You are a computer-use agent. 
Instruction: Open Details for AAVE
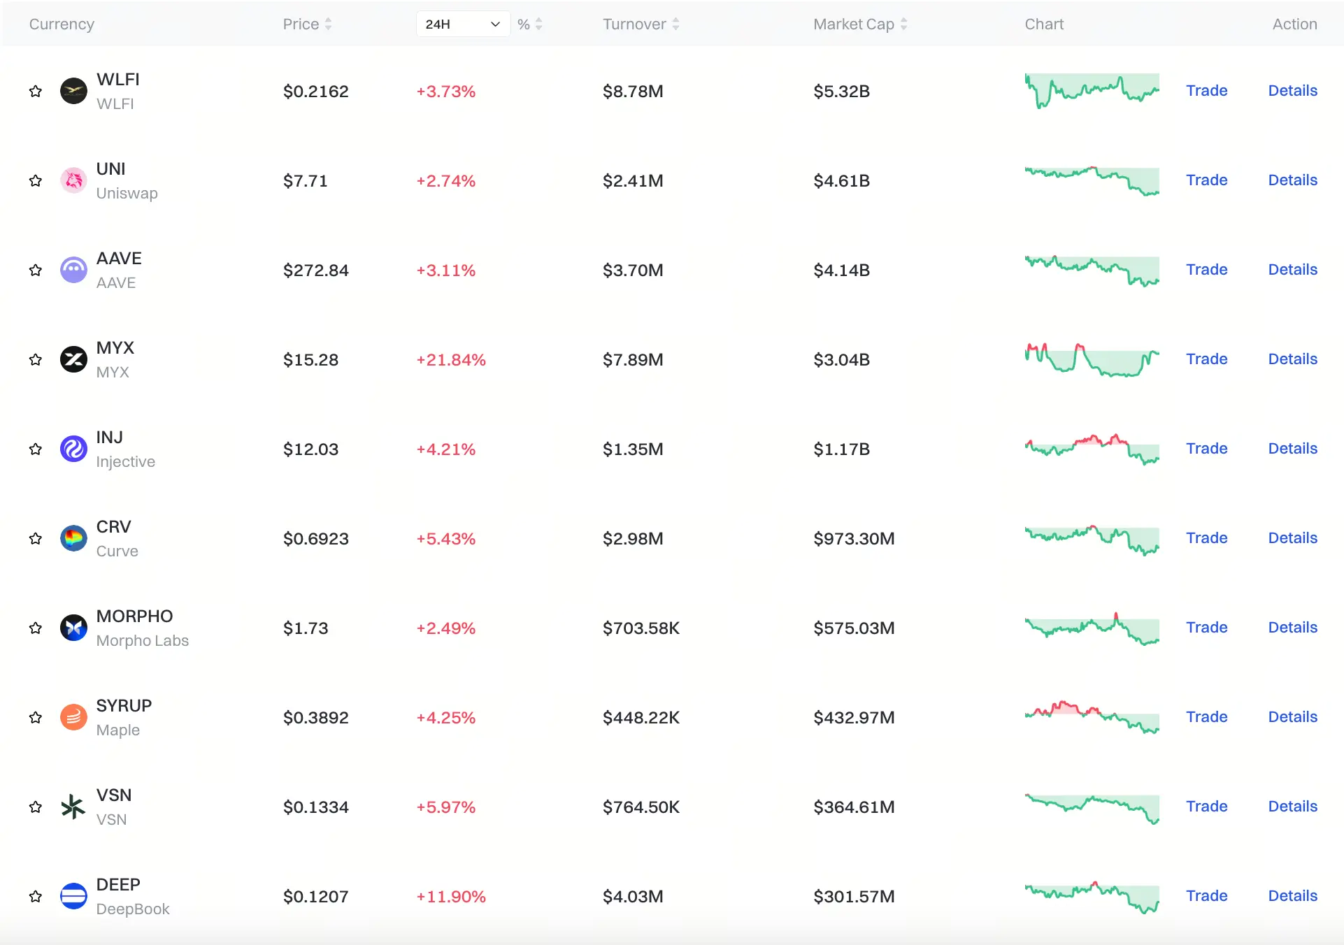pyautogui.click(x=1293, y=270)
